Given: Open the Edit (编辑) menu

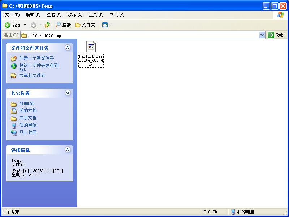Looking at the screenshot, I should [x=33, y=15].
